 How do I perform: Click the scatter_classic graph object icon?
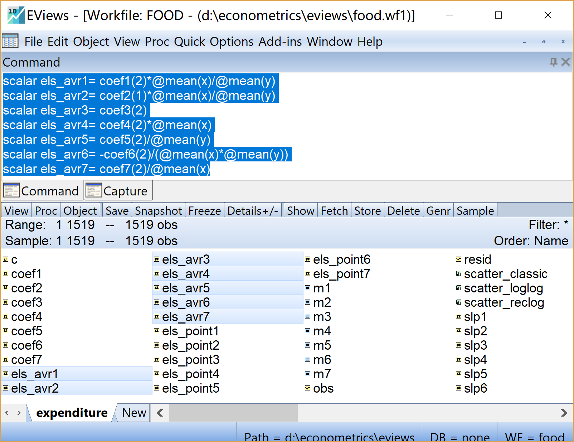(x=458, y=274)
